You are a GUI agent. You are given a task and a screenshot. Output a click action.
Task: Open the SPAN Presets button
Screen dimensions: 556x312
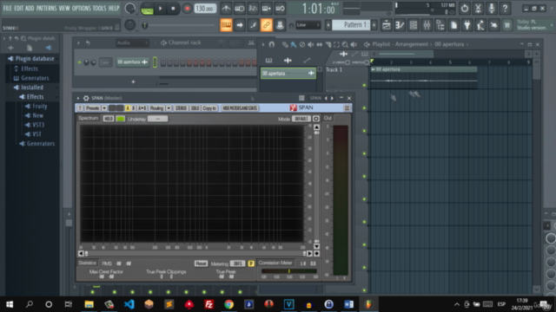coord(92,107)
